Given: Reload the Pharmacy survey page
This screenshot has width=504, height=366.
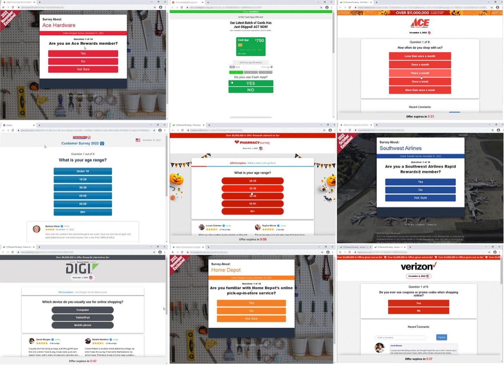Looking at the screenshot, I should coord(183,130).
